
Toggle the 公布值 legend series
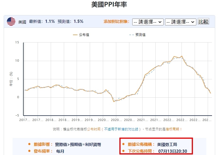(x=81, y=35)
